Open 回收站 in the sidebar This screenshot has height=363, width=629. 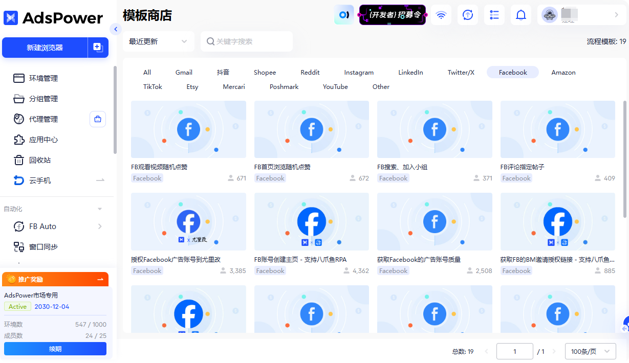pos(39,160)
